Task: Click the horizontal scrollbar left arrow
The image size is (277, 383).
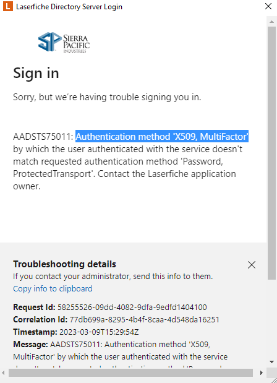Action: tap(4, 372)
